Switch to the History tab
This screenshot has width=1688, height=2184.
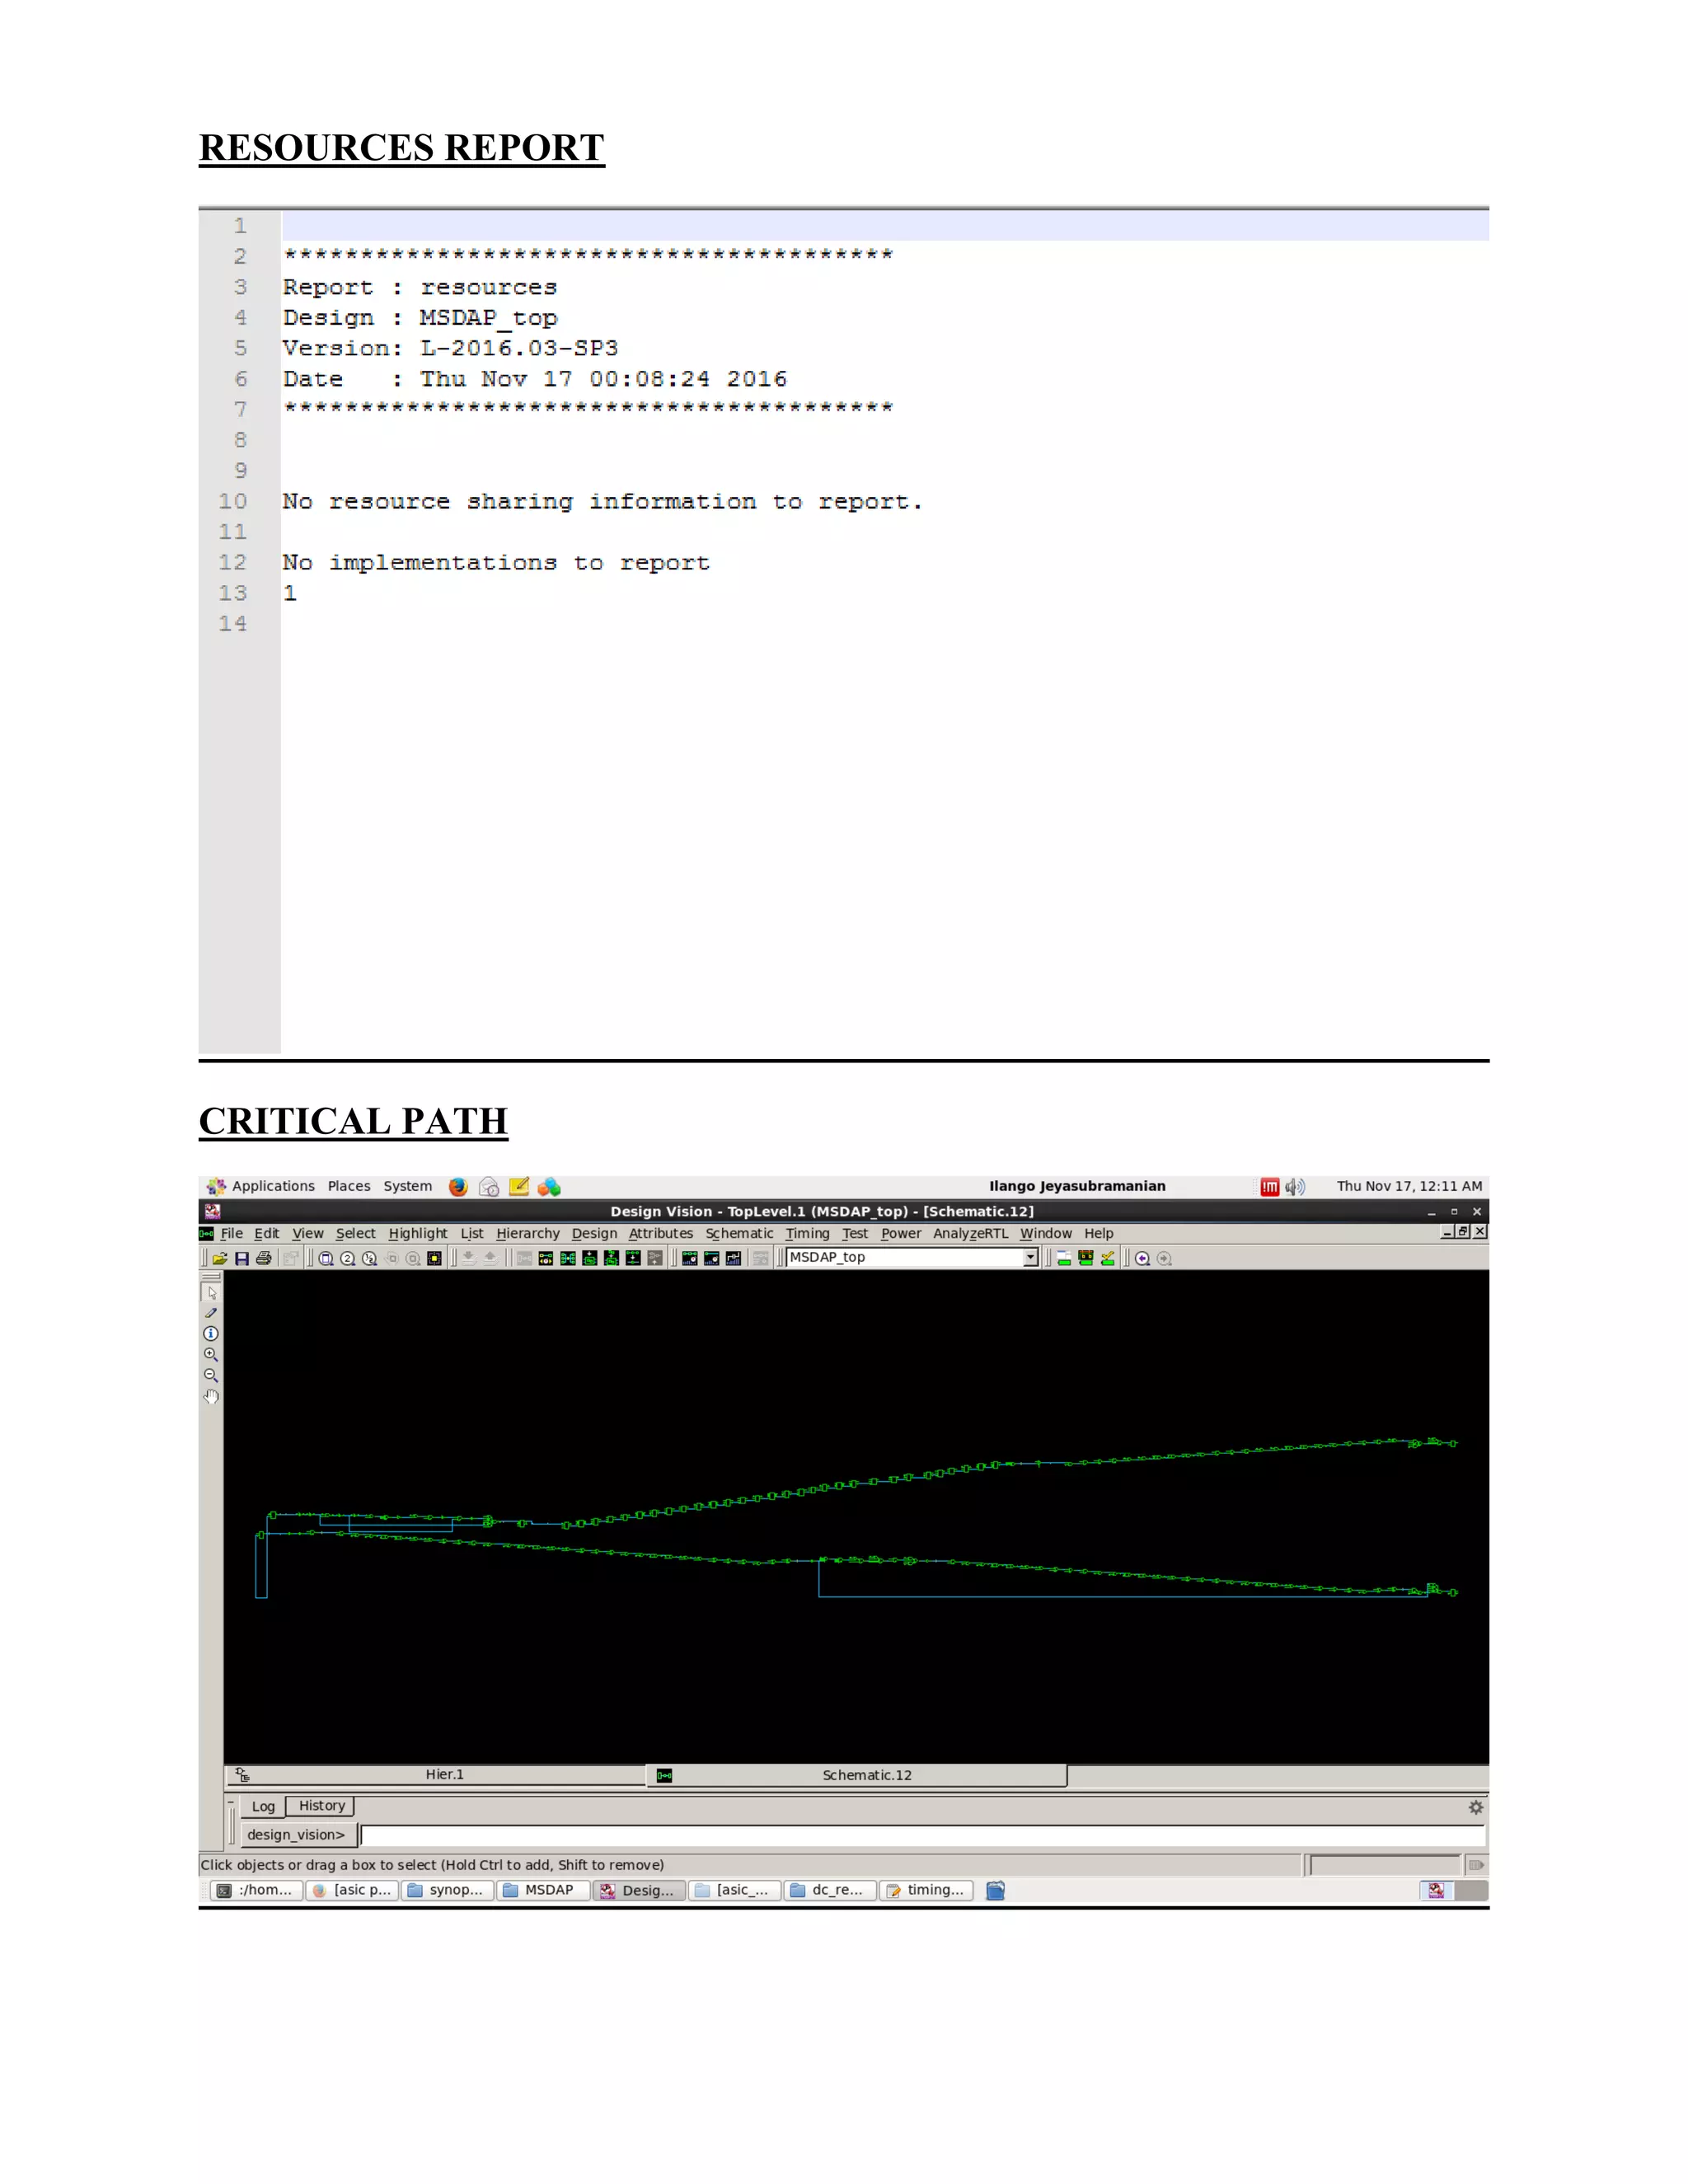(x=321, y=1806)
